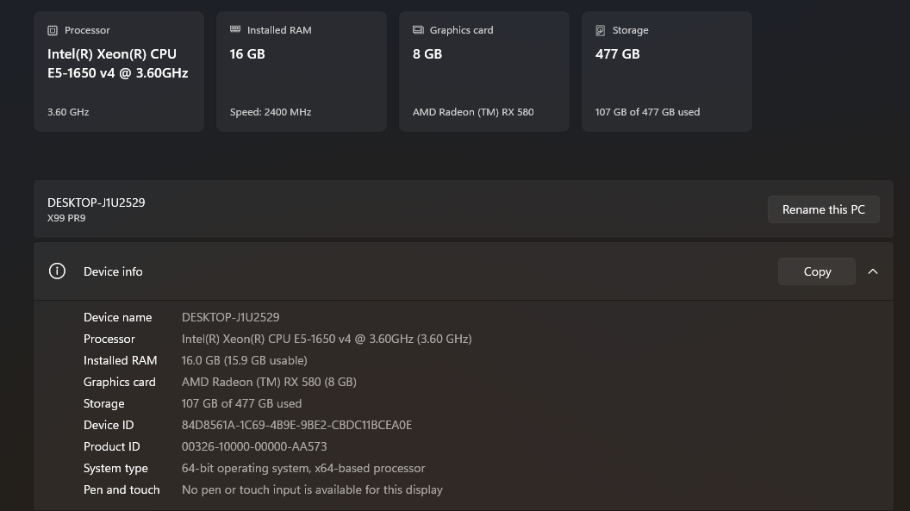Click the 8 GB graphics heading

tap(427, 54)
